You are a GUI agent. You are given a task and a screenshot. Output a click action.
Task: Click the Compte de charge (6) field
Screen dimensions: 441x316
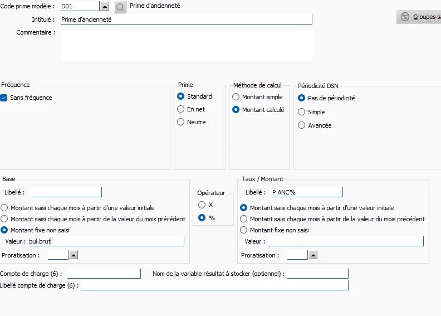tap(104, 274)
